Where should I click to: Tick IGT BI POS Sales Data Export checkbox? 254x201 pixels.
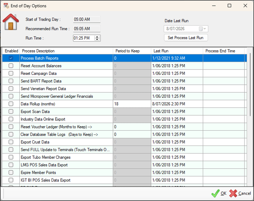11,180
